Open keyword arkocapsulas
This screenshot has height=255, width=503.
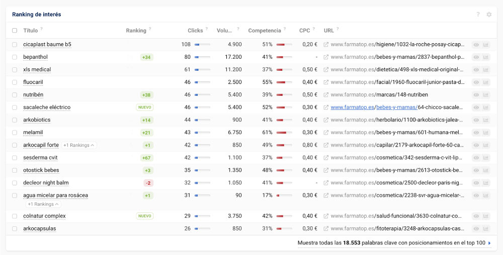click(x=39, y=228)
